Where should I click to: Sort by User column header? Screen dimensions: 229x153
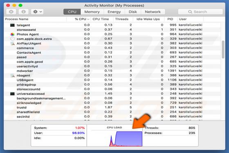pyautogui.click(x=190, y=19)
